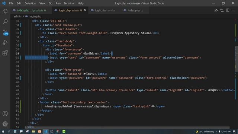
Task: Click the 'card-header' class value
Action: tap(68, 29)
